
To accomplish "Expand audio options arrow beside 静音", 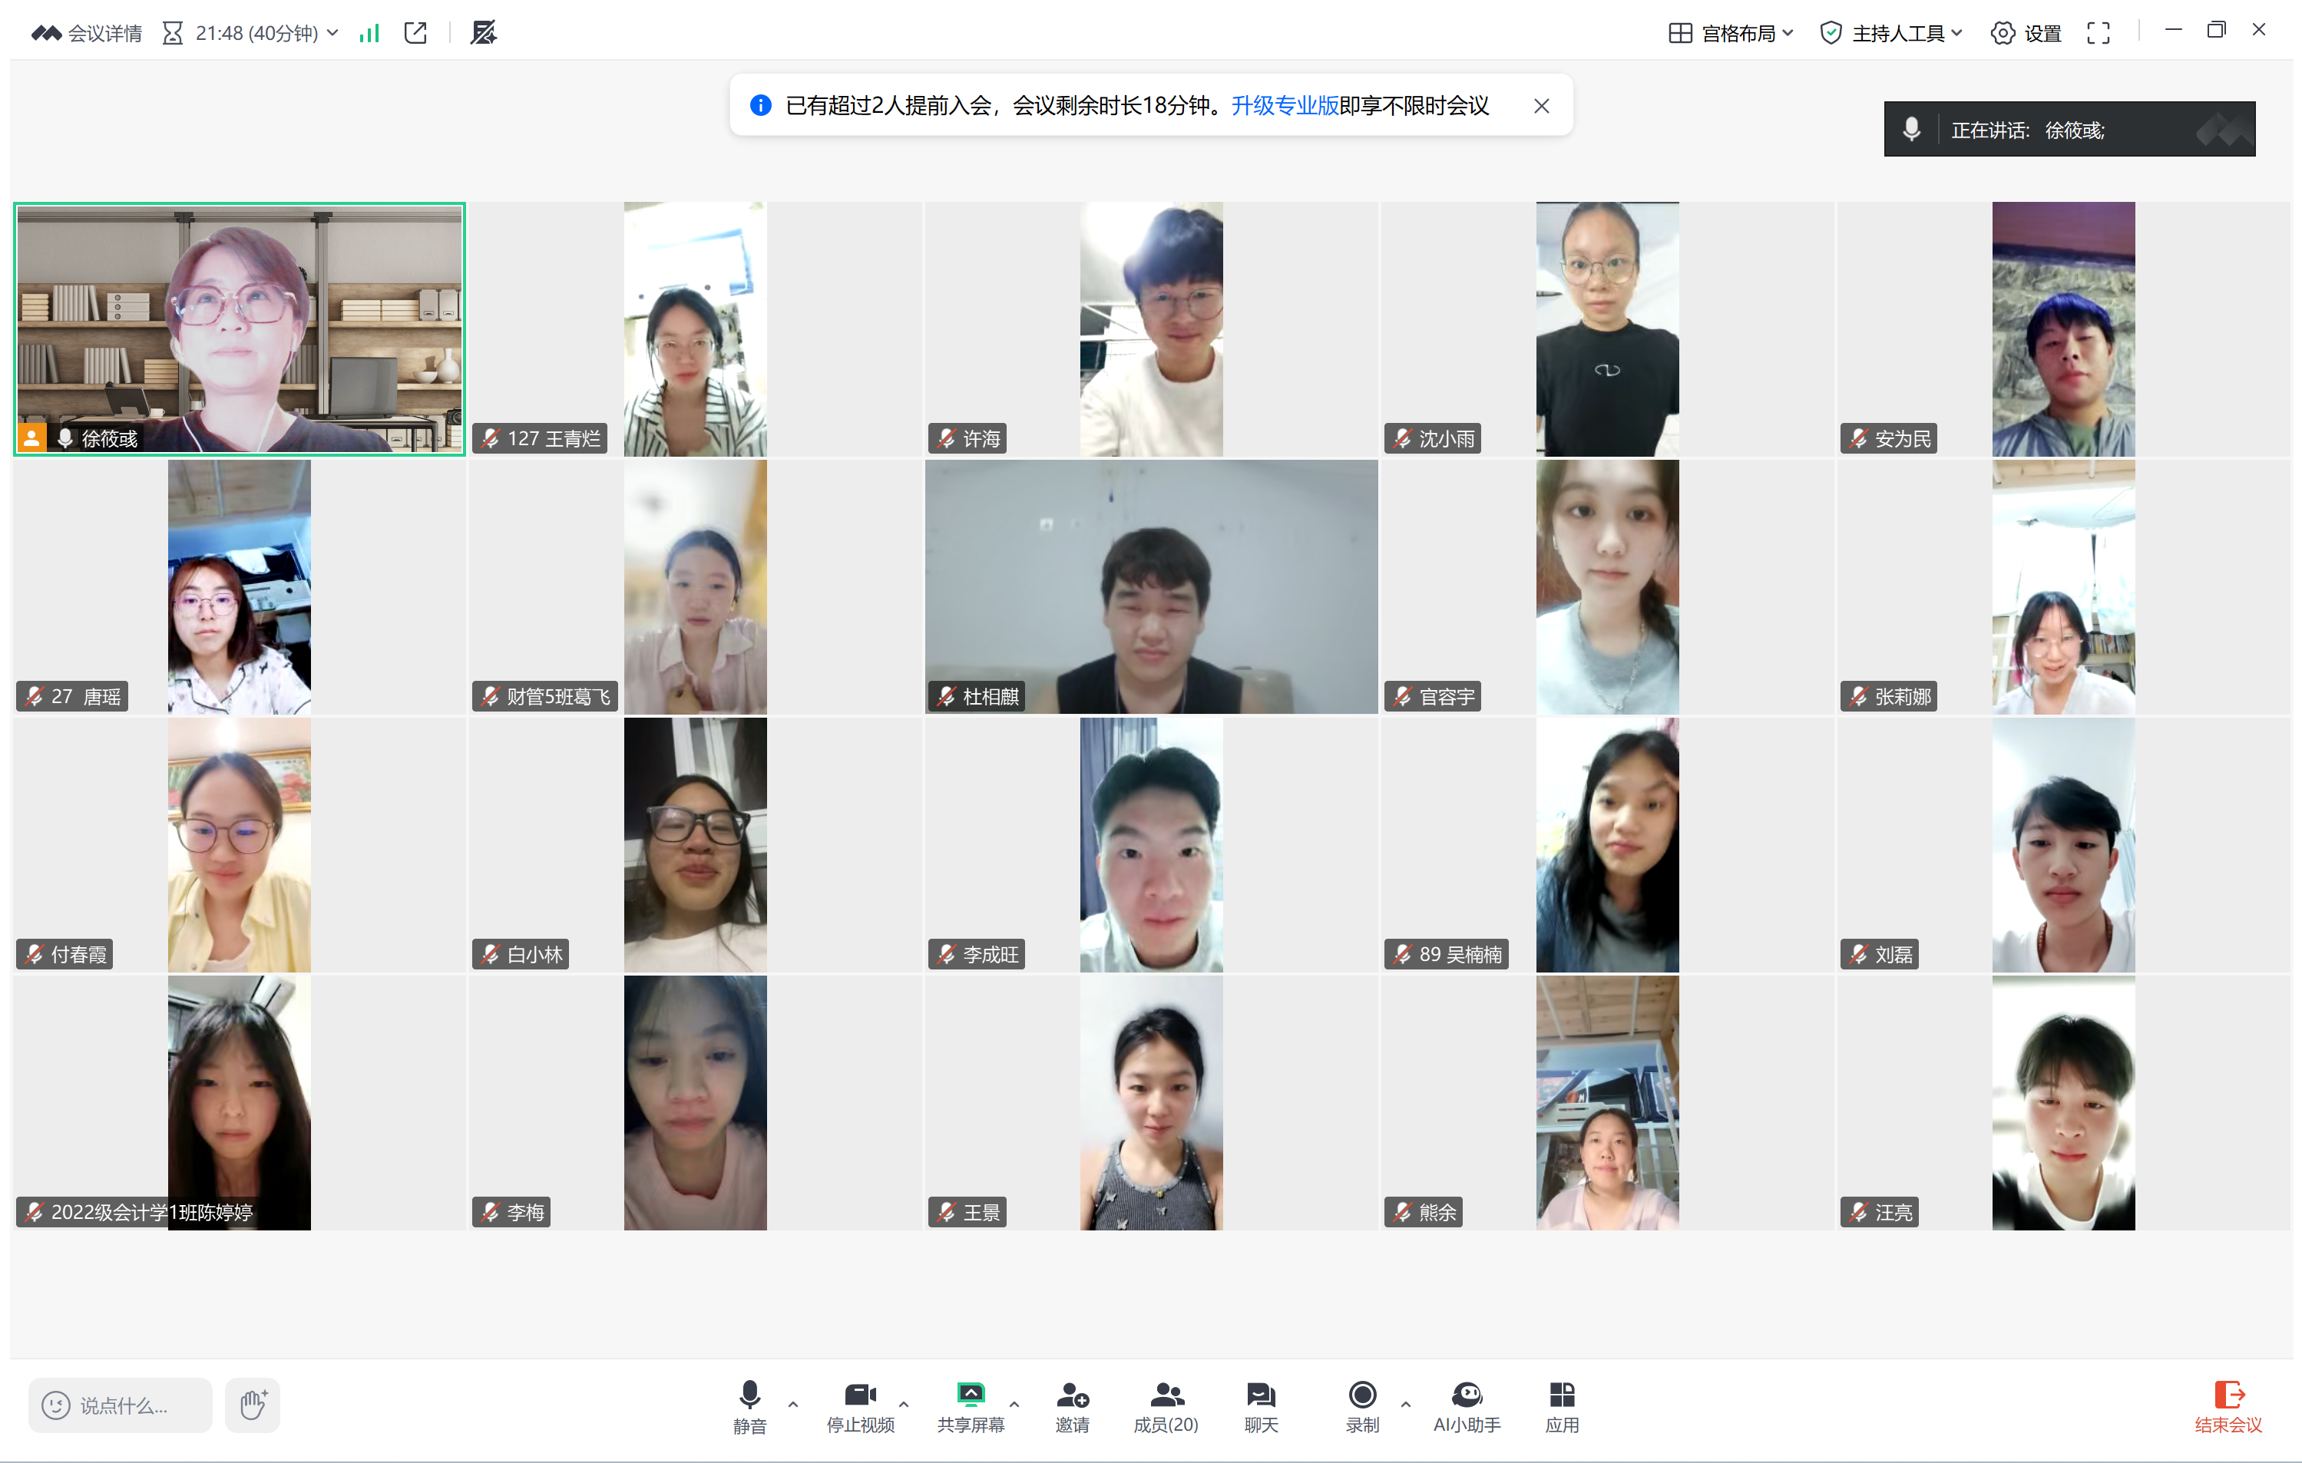I will (792, 1405).
